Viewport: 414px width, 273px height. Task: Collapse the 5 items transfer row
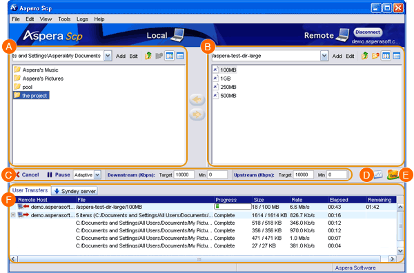(13, 215)
